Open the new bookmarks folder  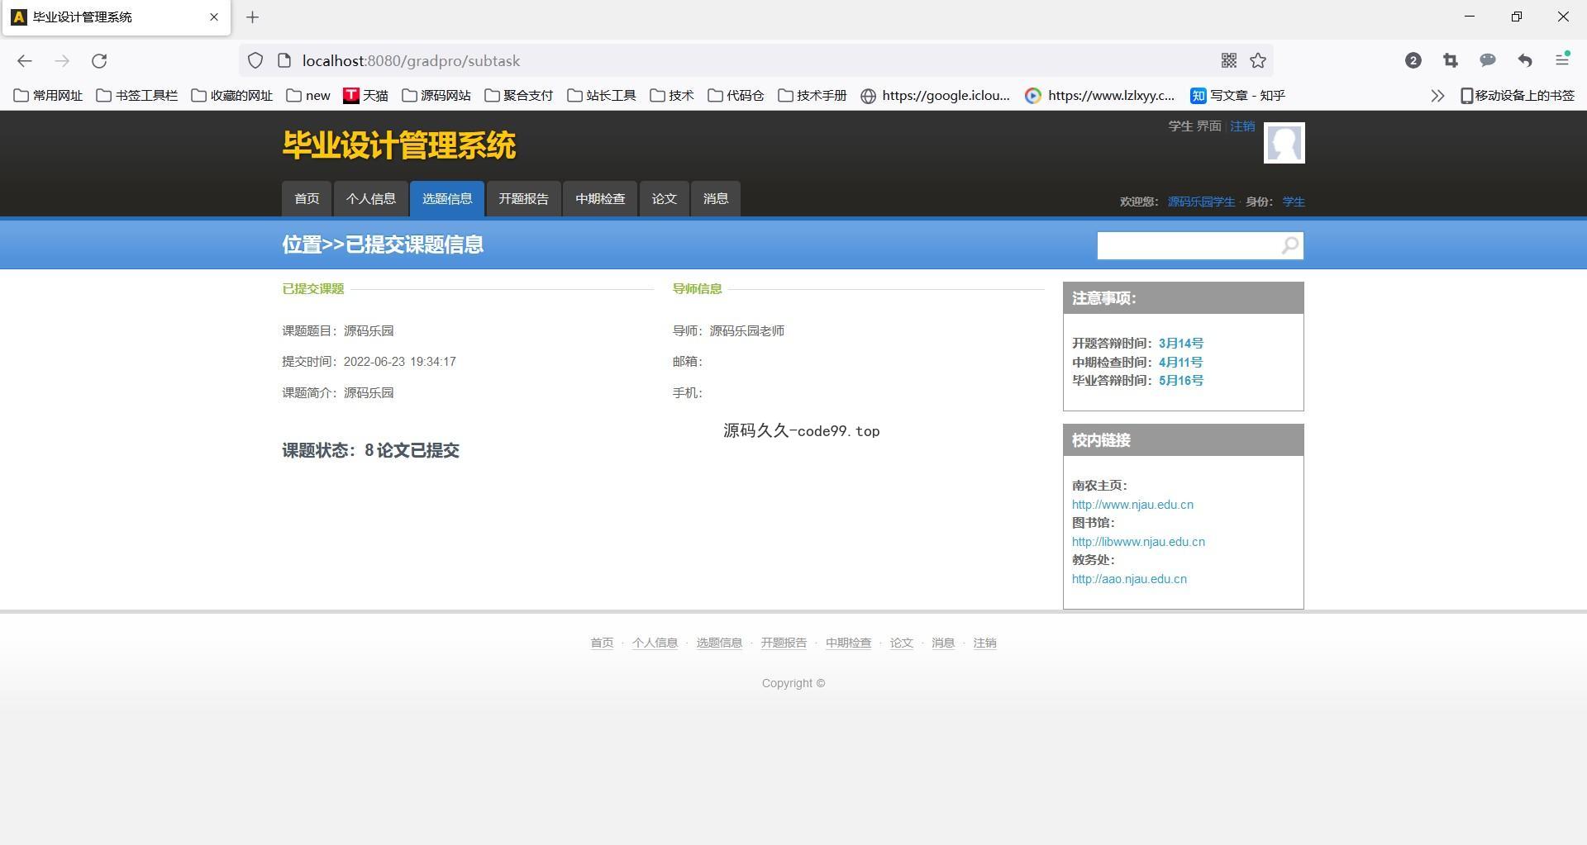(x=308, y=96)
